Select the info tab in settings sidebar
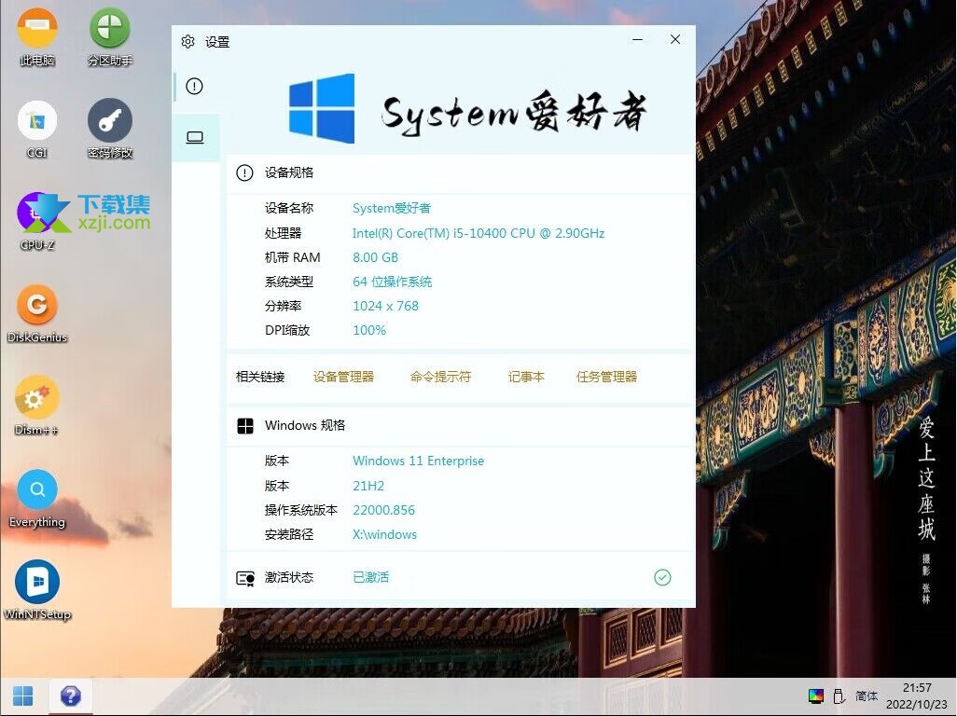 [194, 87]
